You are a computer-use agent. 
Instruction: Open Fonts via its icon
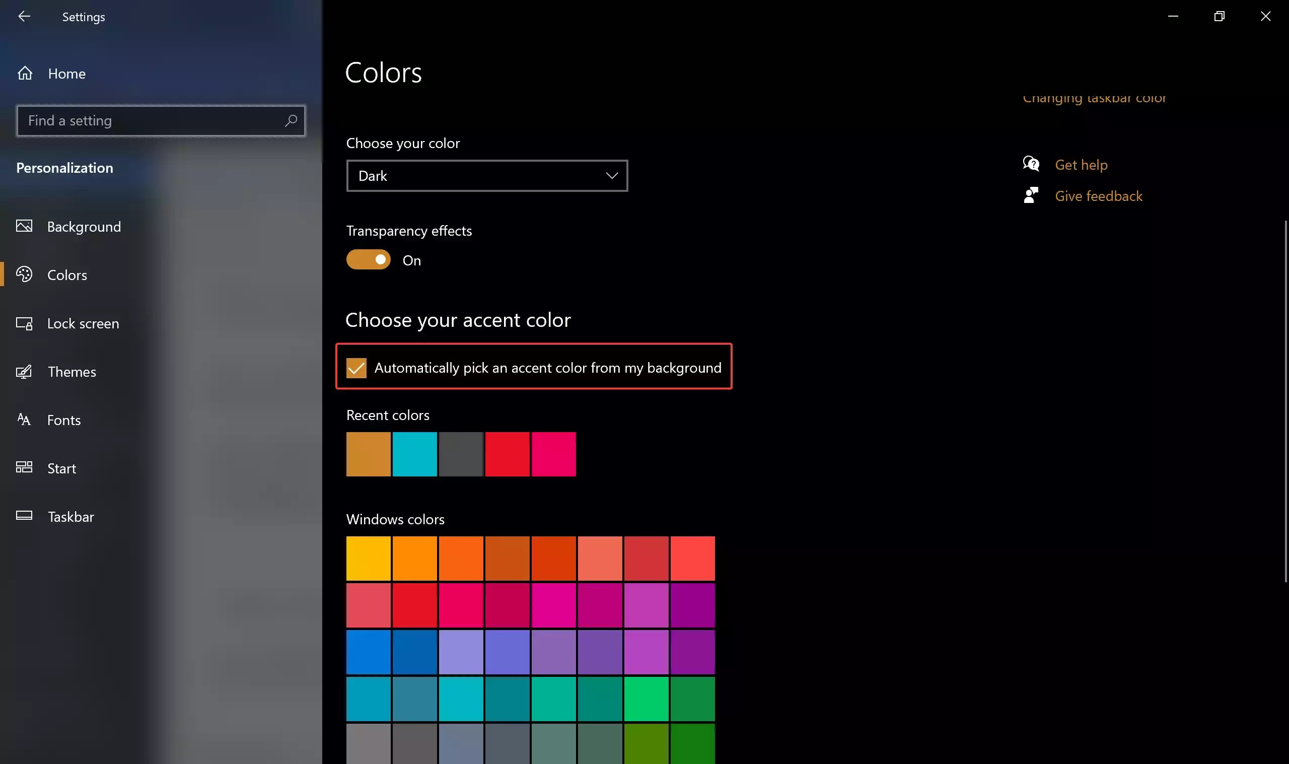coord(24,419)
